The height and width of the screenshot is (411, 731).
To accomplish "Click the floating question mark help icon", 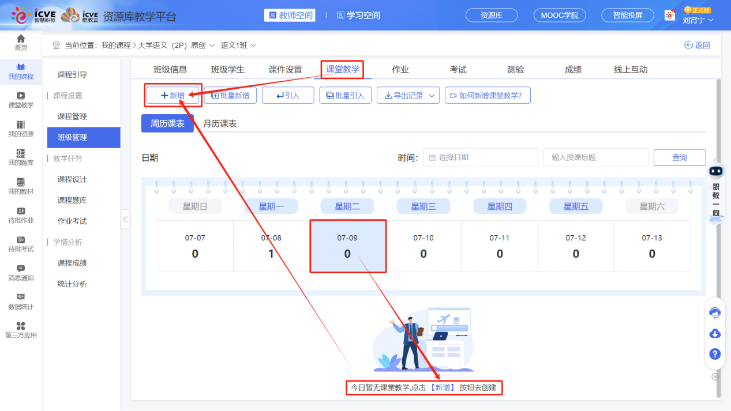I will tap(715, 354).
